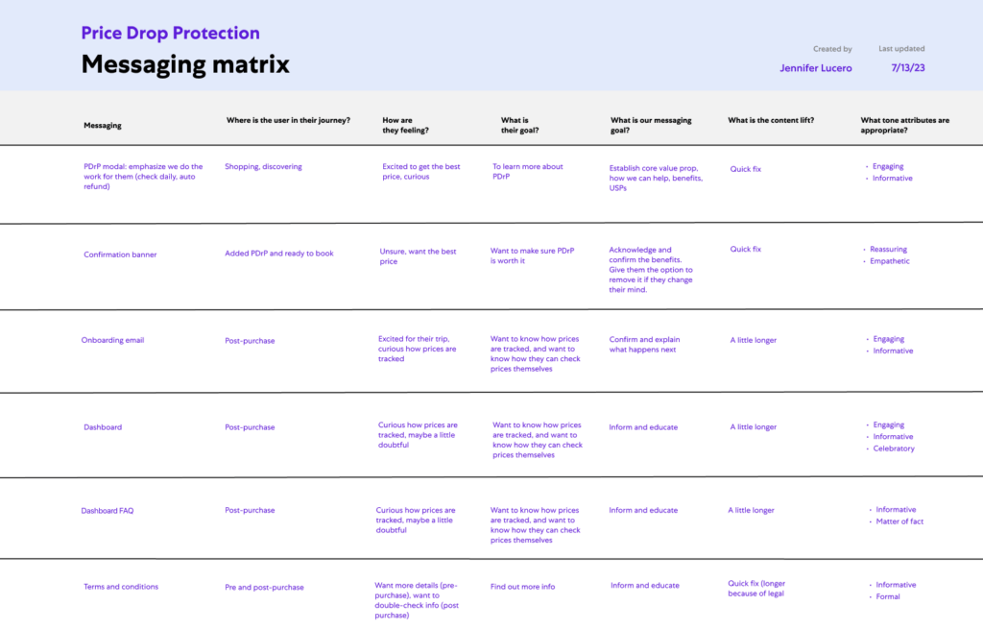Click the last updated date 7/13/23
The width and height of the screenshot is (983, 630).
(x=907, y=68)
